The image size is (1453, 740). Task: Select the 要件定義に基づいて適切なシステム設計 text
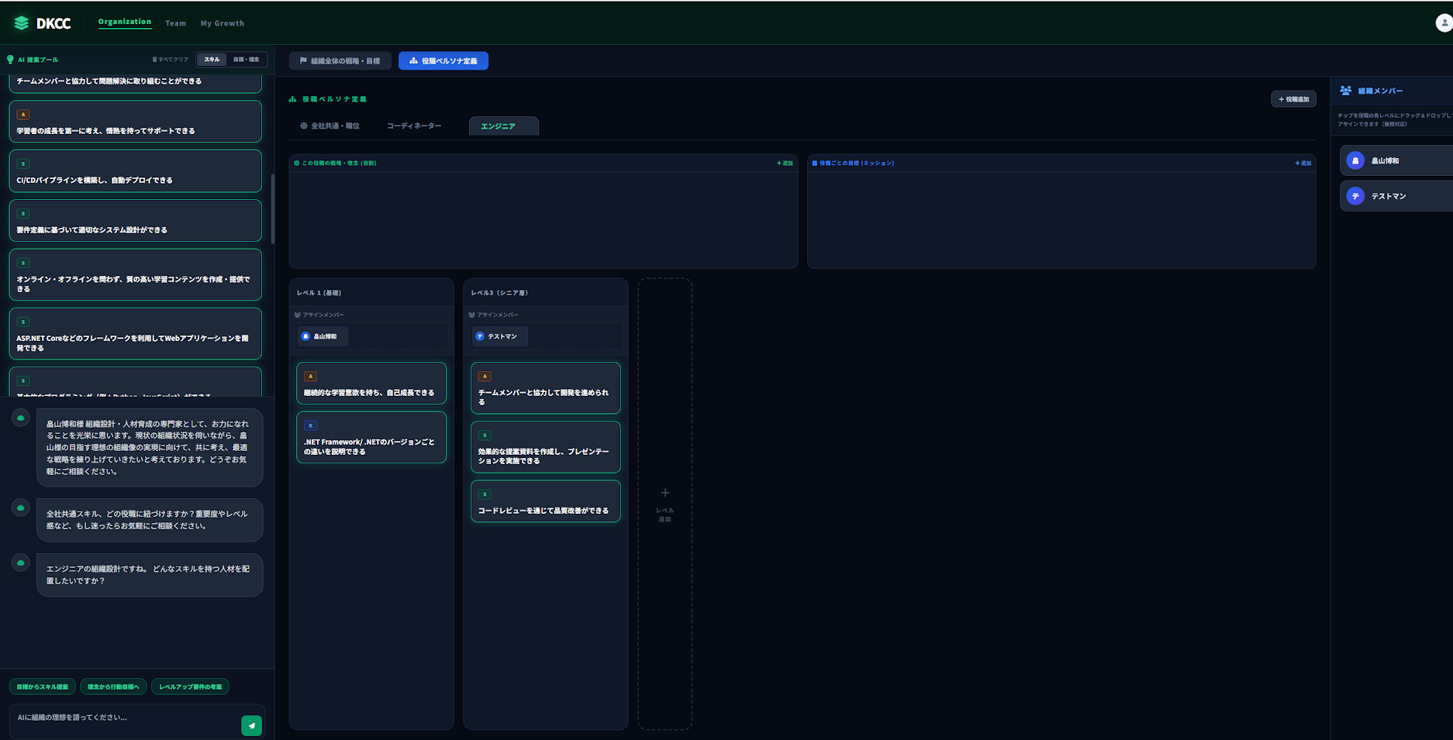91,230
